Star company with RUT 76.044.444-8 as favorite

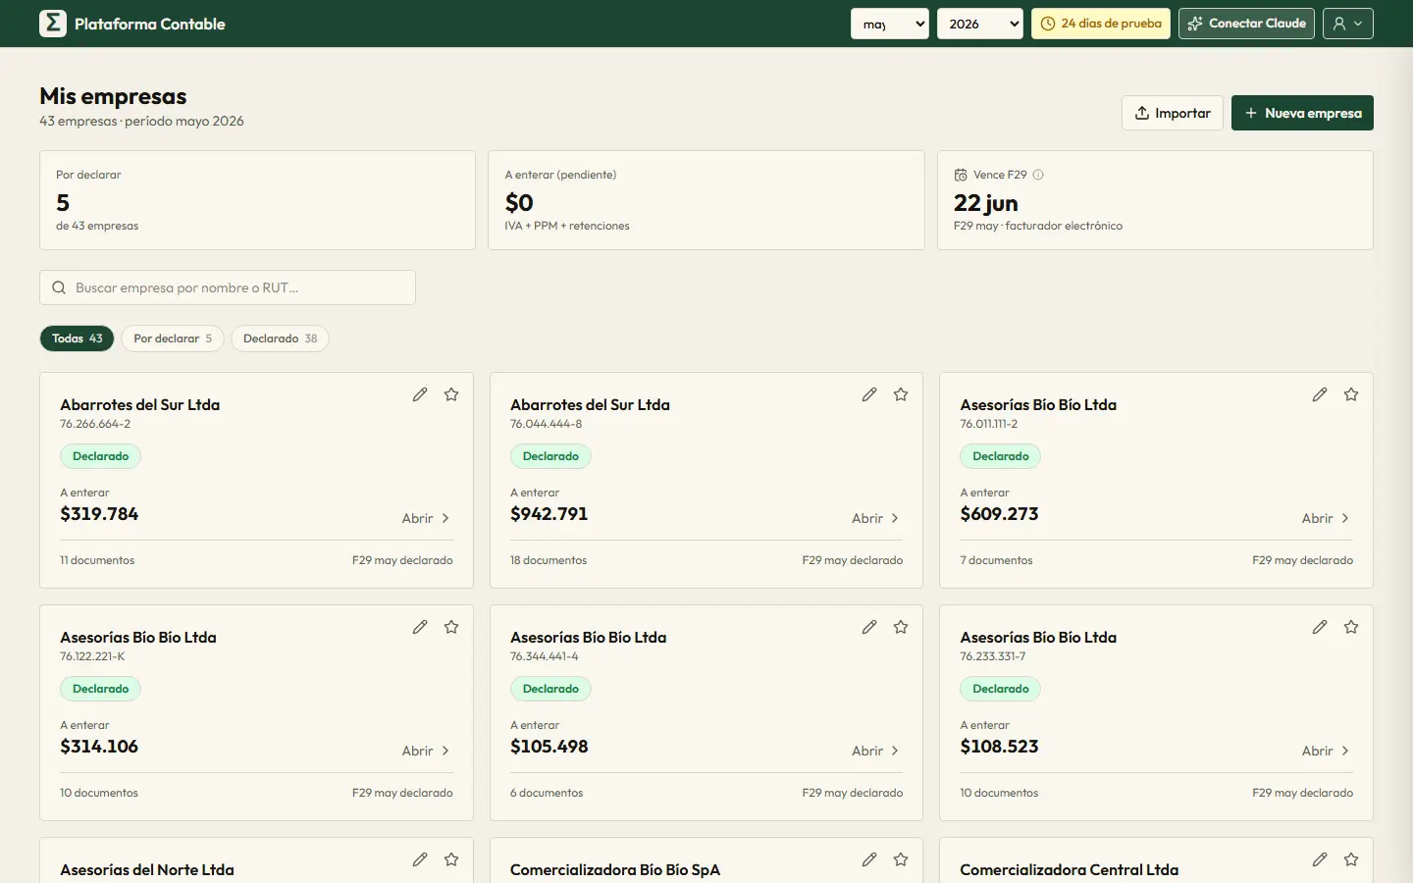(x=901, y=394)
